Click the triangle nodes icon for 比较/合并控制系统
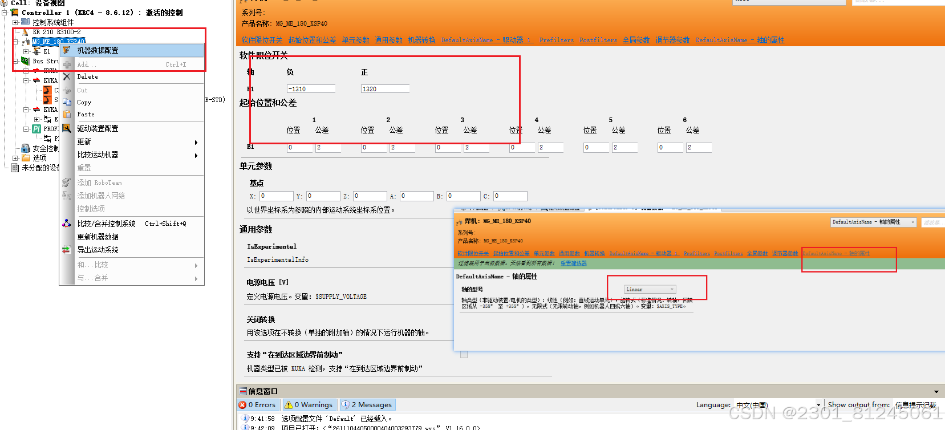Image resolution: width=945 pixels, height=430 pixels. click(67, 224)
